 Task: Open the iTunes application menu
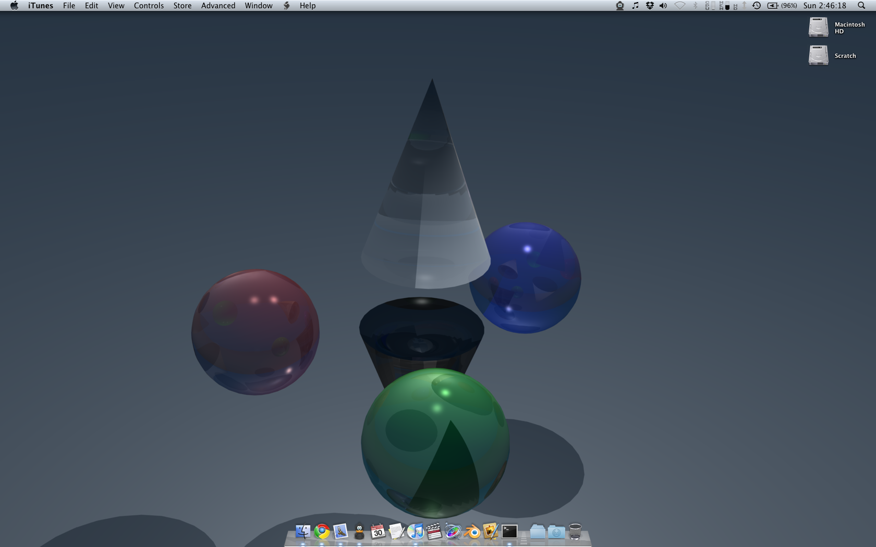point(41,6)
